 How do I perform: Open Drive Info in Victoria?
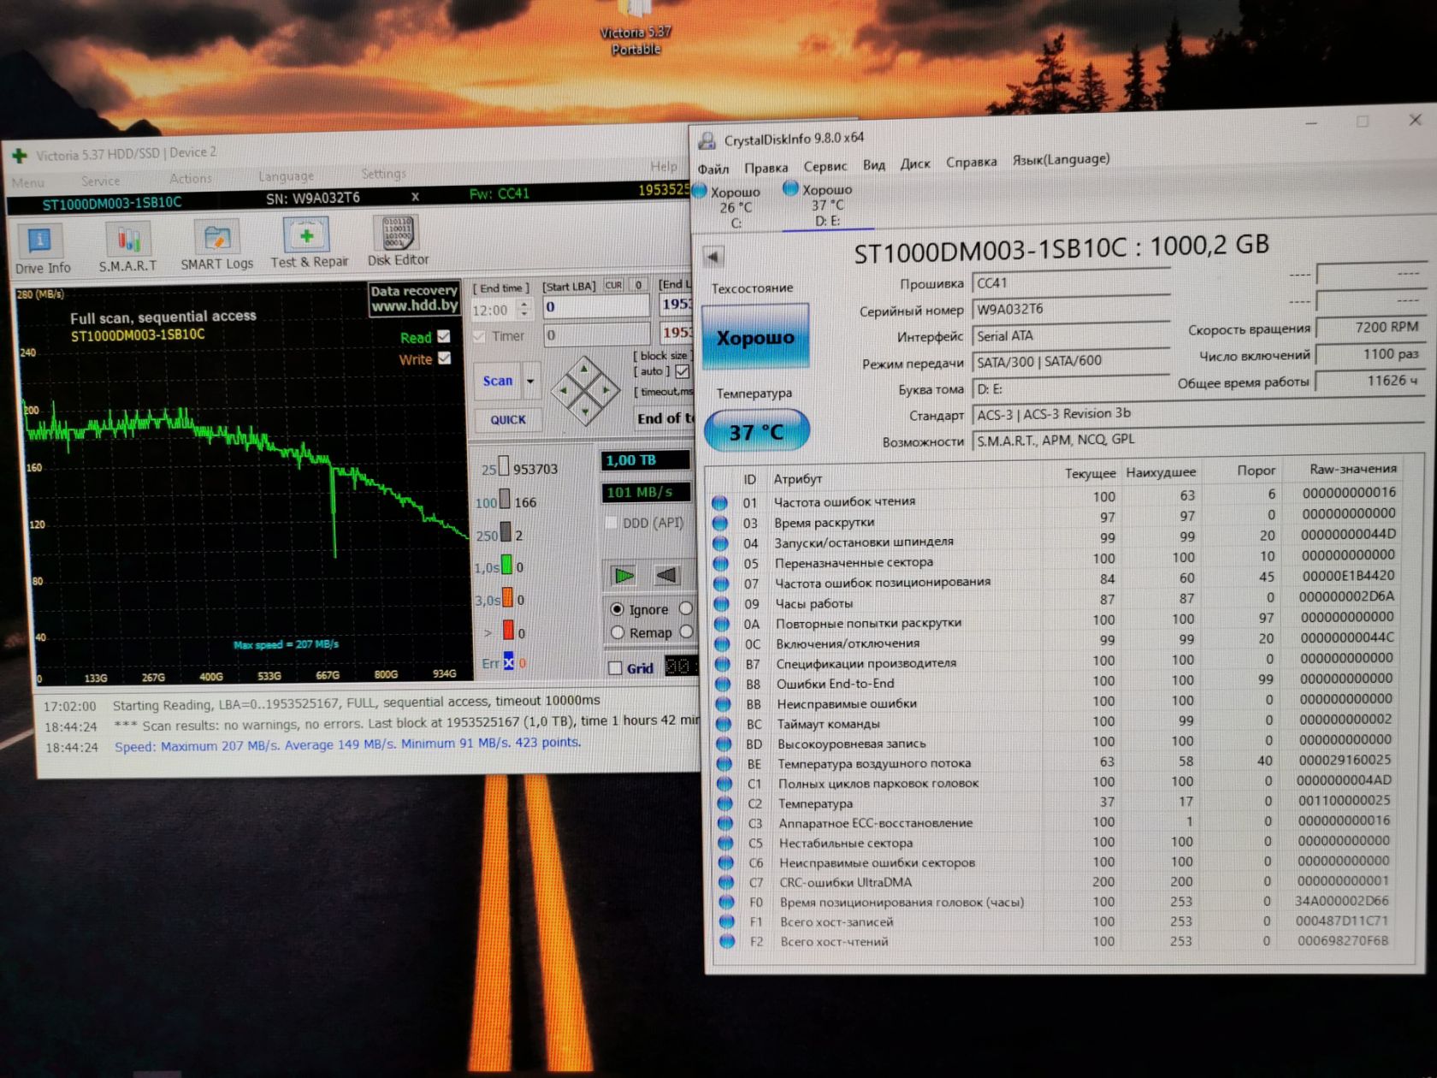click(x=41, y=249)
